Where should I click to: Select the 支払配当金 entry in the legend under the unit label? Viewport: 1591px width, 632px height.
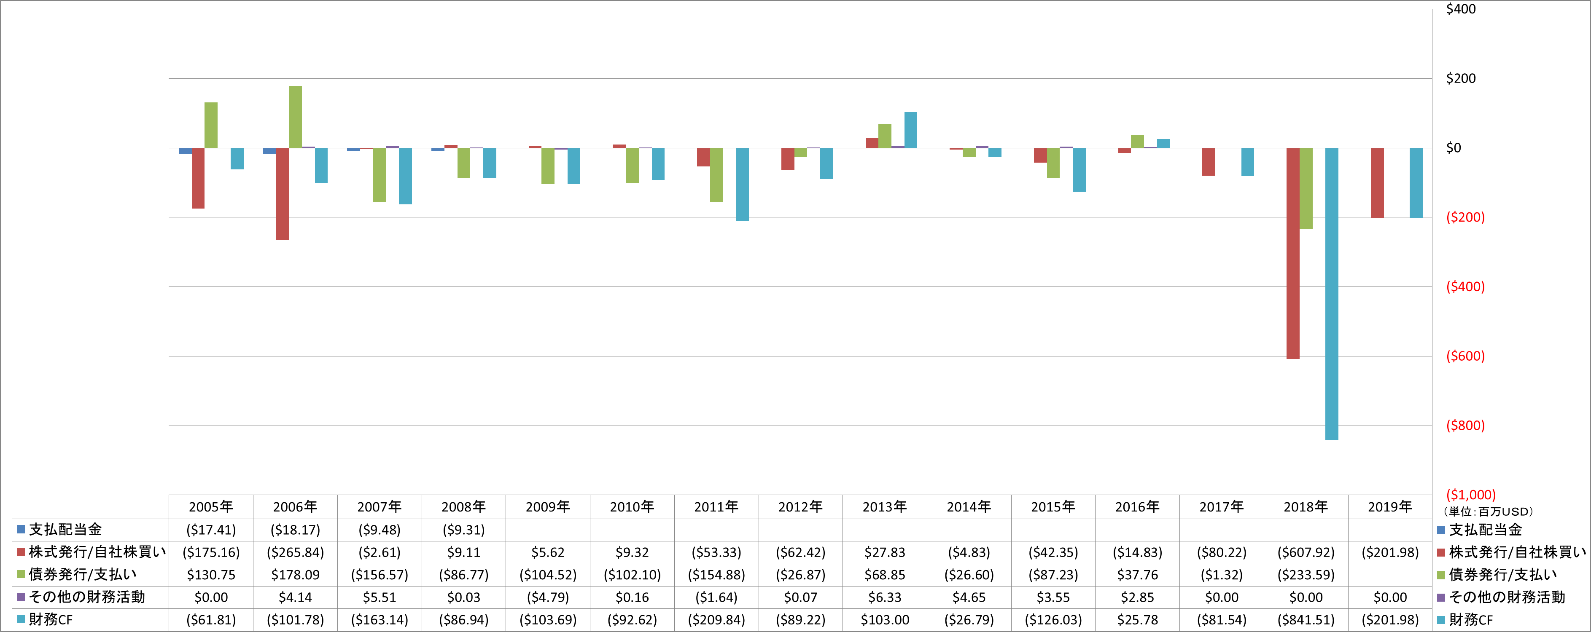tap(1479, 530)
